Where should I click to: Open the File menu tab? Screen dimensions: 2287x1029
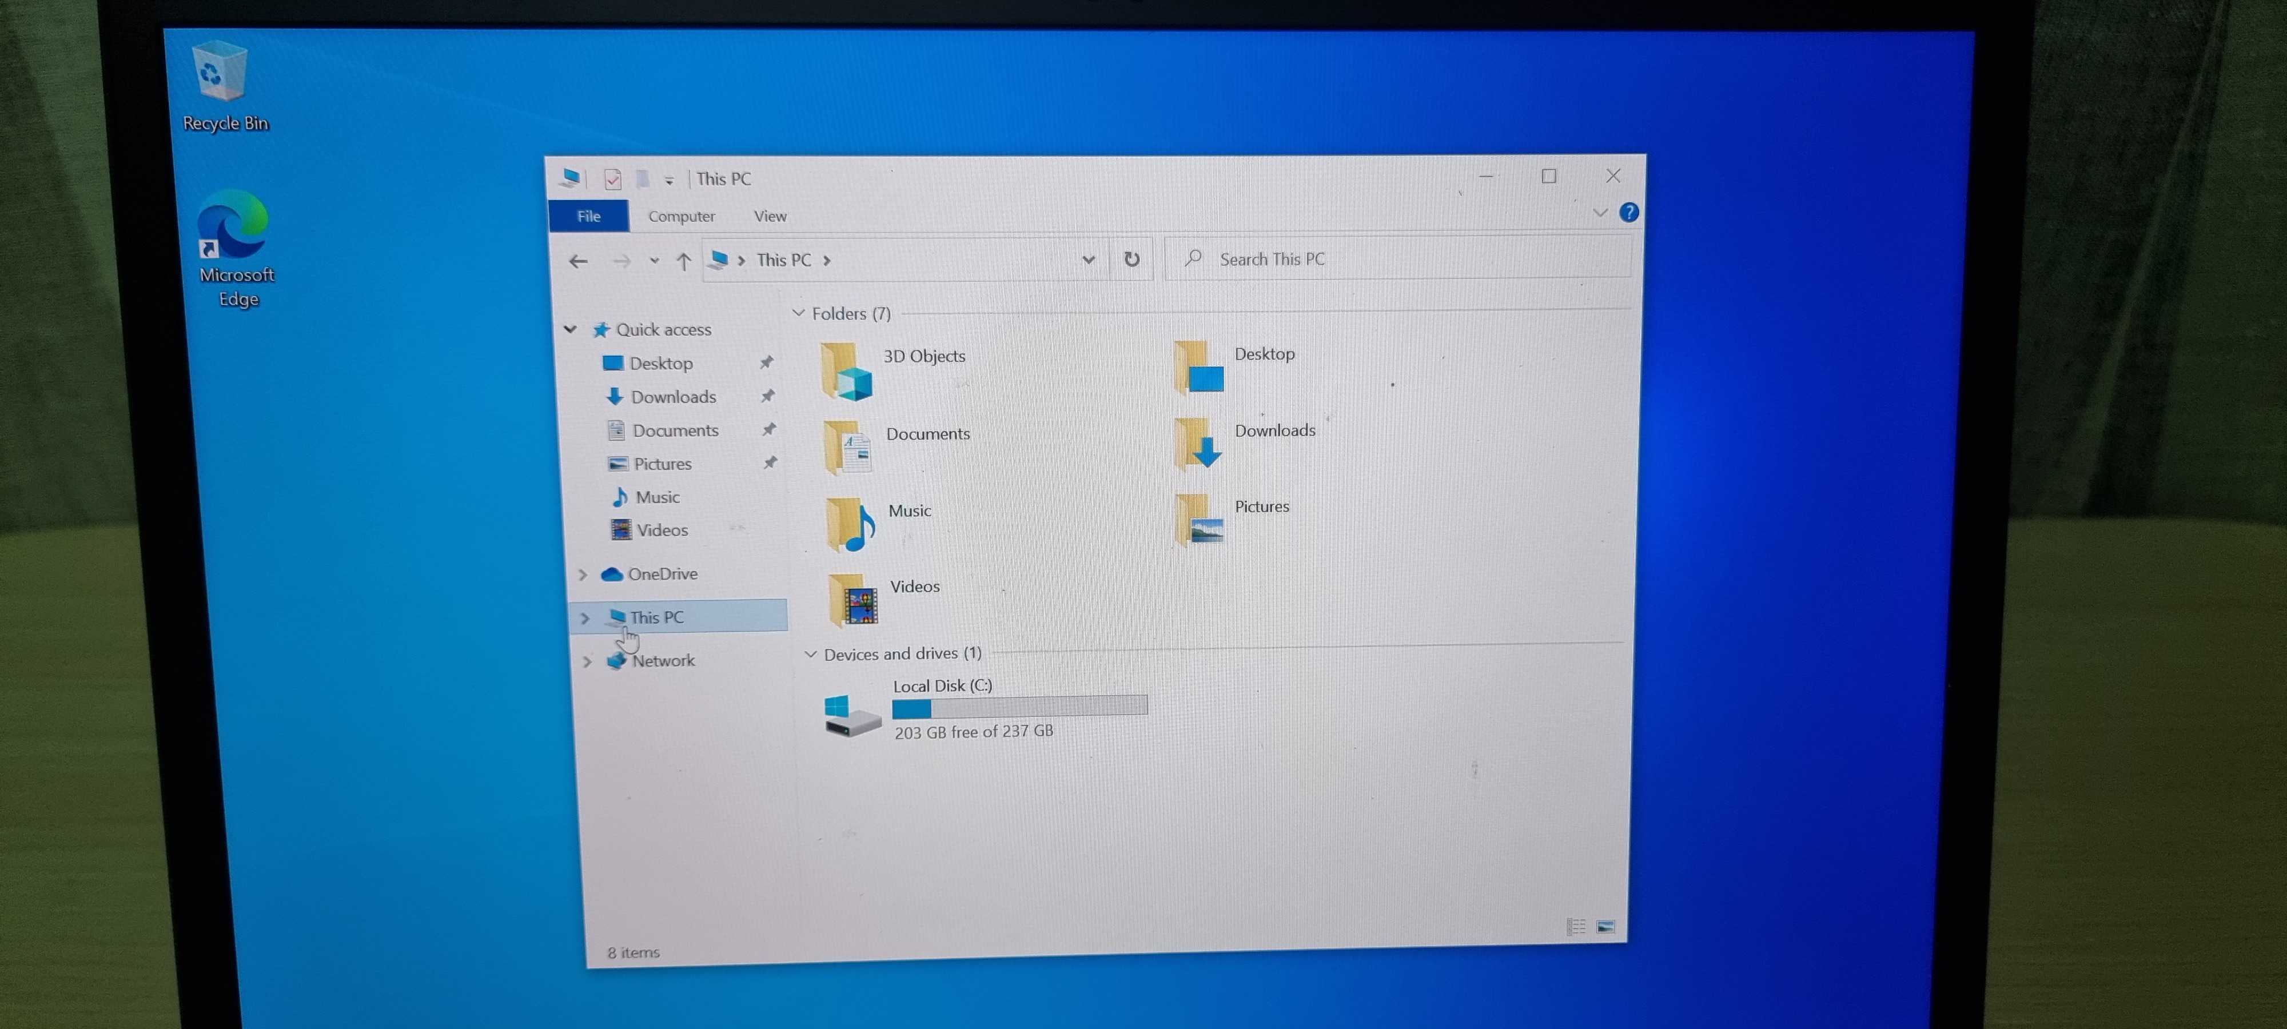pos(589,216)
